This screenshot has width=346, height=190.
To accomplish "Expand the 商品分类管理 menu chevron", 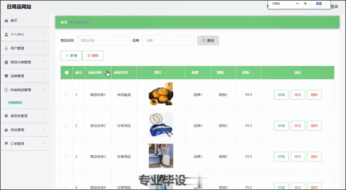I will (43, 62).
